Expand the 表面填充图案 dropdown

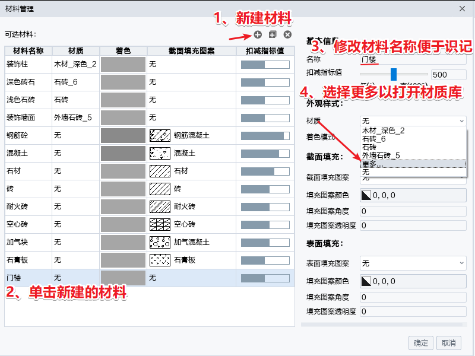click(413, 263)
